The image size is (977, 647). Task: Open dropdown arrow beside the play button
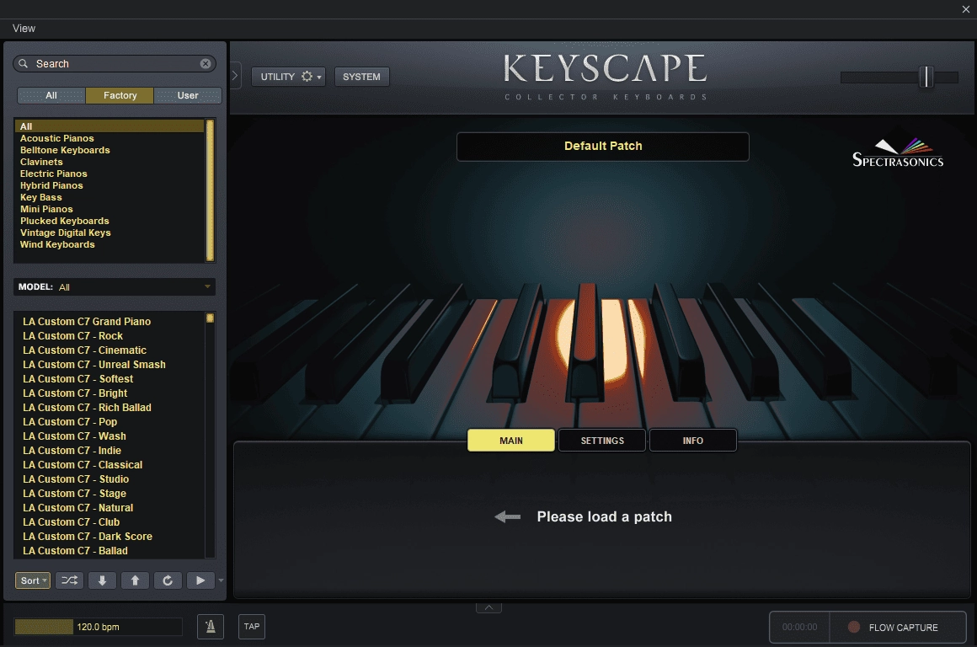(221, 580)
